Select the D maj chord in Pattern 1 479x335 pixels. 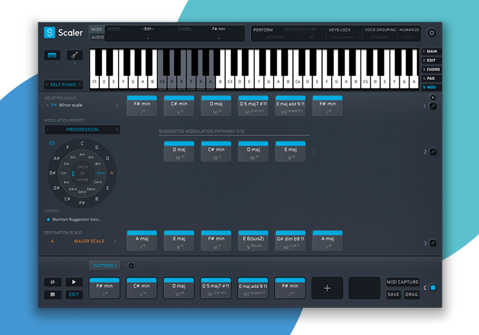point(178,288)
